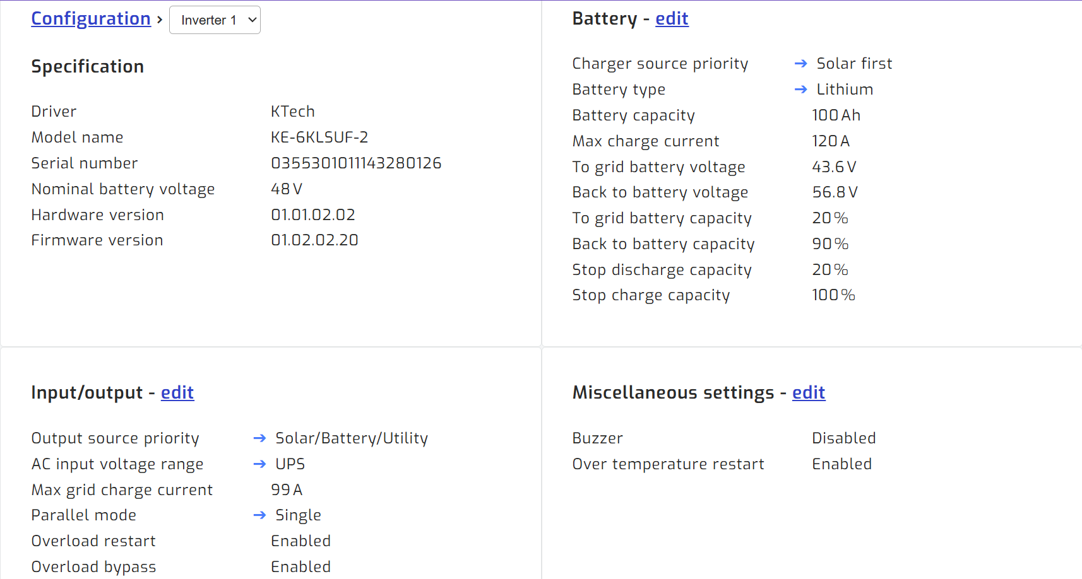
Task: Click the arrow icon beside Parallel mode
Action: coord(259,515)
